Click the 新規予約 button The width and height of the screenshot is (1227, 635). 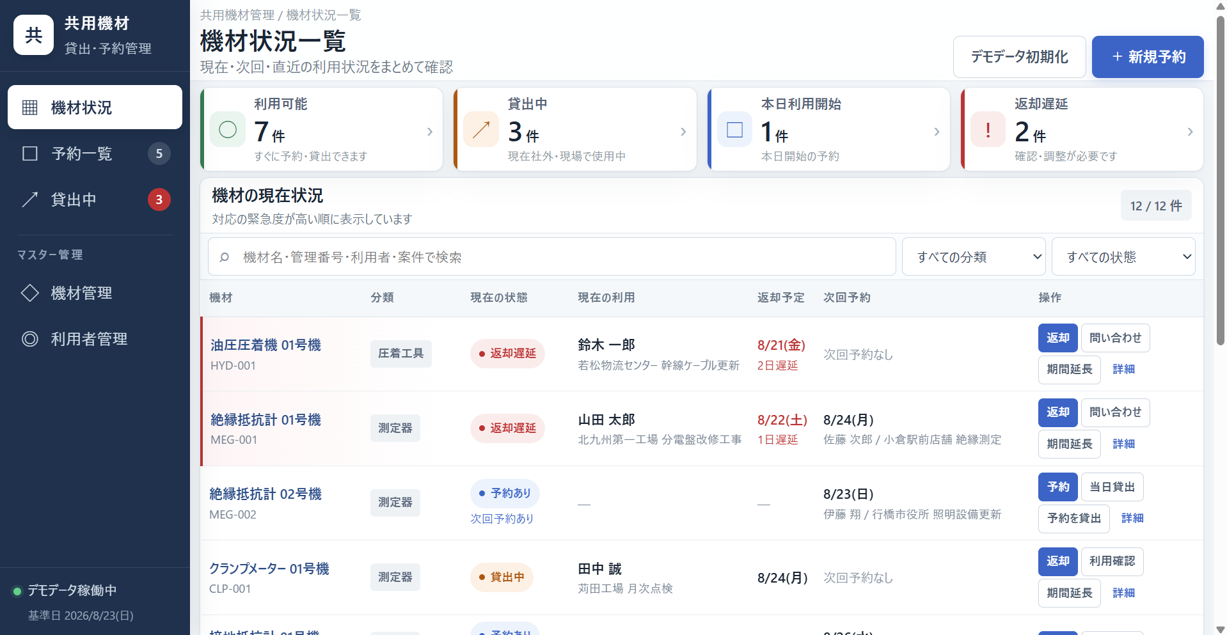click(x=1148, y=57)
